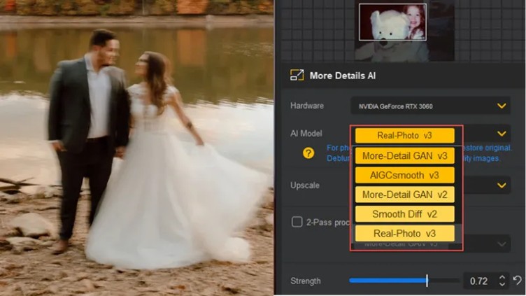
Task: Click the current AI Model value Real-Photo v3 at top
Action: [405, 135]
